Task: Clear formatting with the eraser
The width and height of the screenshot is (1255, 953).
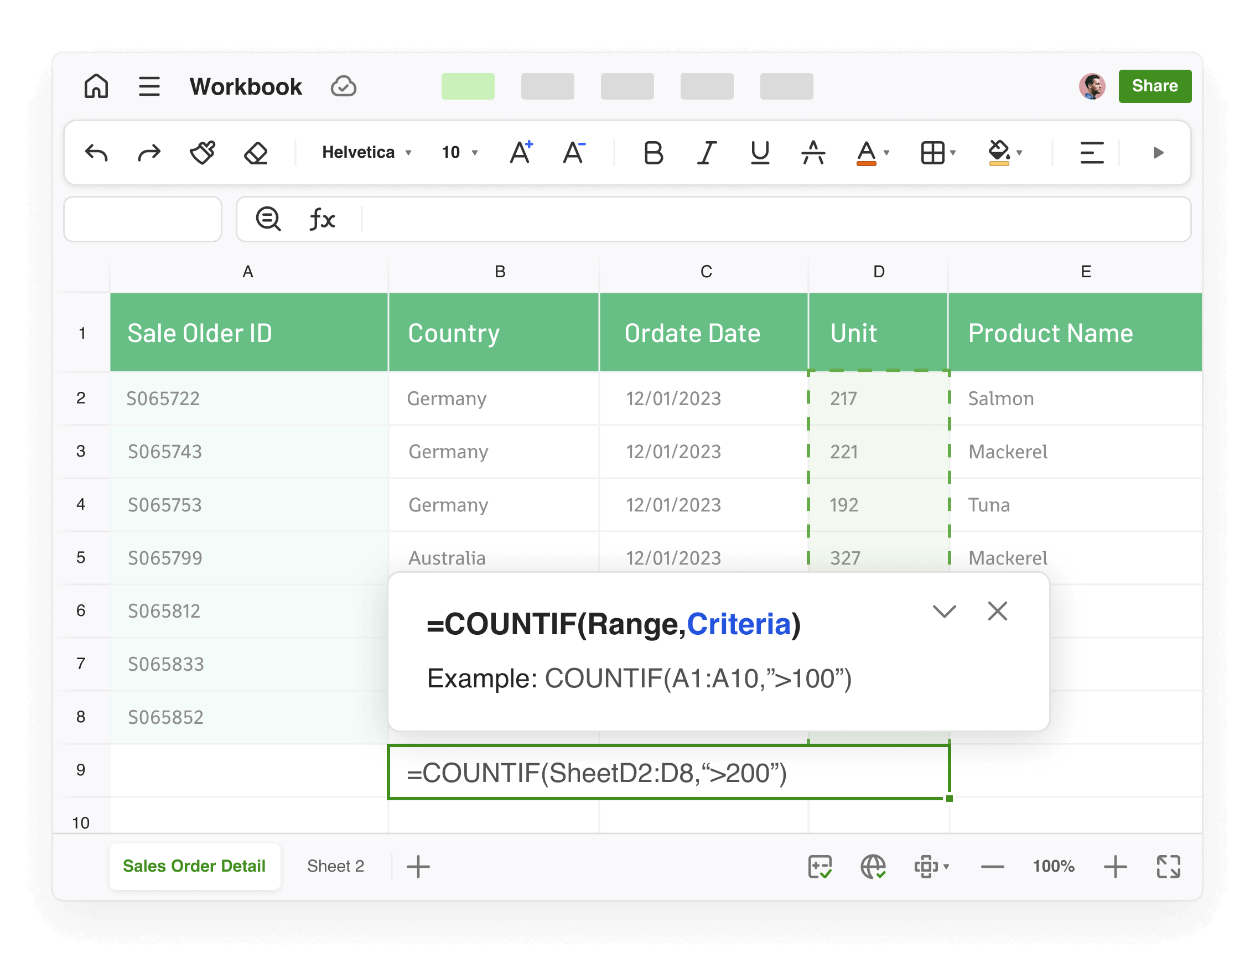Action: tap(256, 153)
